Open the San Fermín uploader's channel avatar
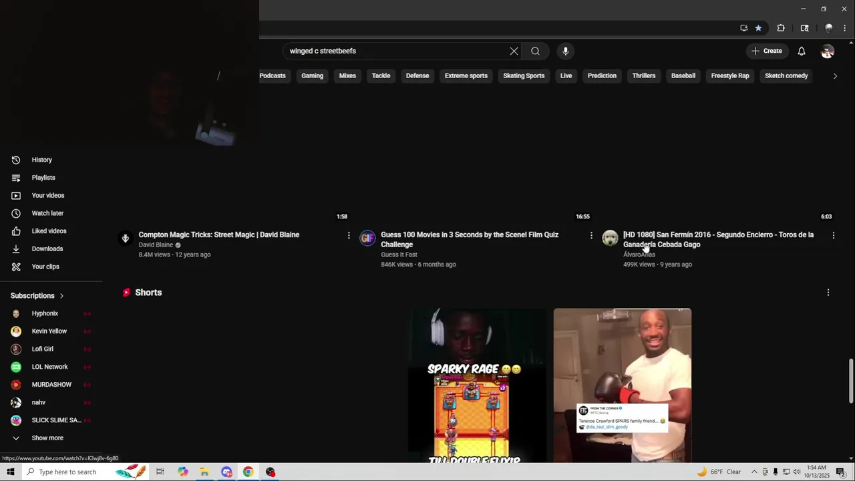This screenshot has width=855, height=481. point(611,238)
